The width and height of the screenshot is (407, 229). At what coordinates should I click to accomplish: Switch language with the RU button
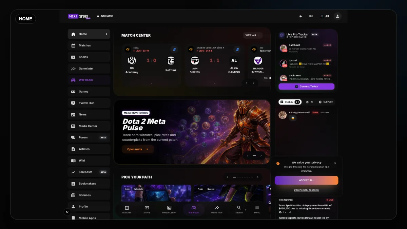tap(311, 16)
